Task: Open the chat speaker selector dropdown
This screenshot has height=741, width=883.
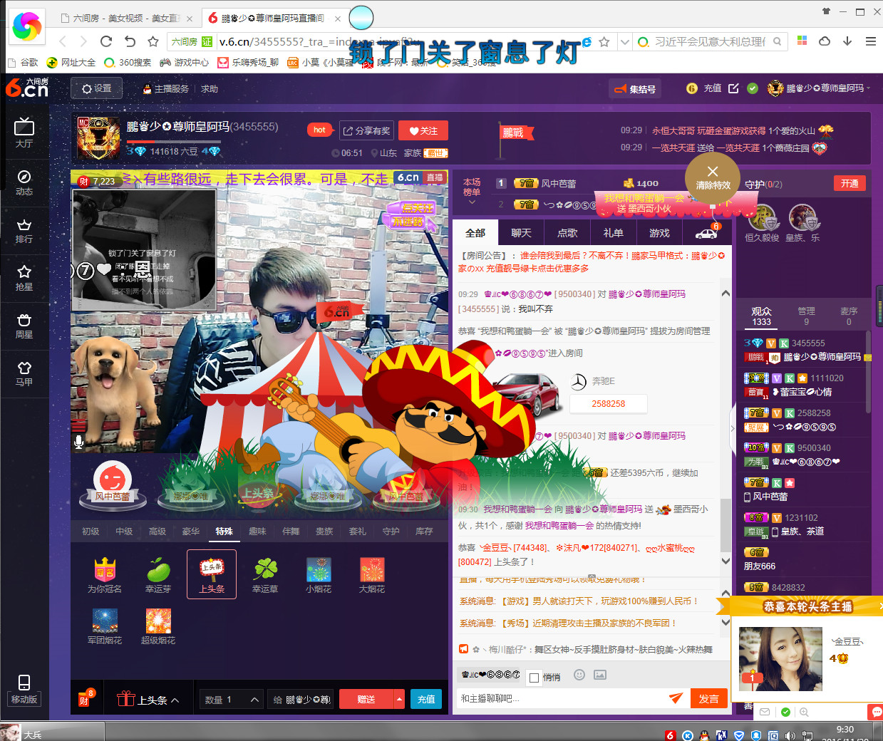Action: 490,675
